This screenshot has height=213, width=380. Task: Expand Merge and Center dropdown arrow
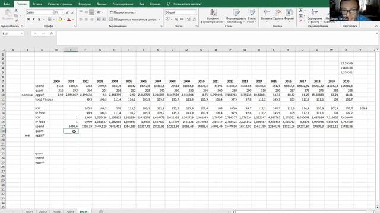(160, 20)
